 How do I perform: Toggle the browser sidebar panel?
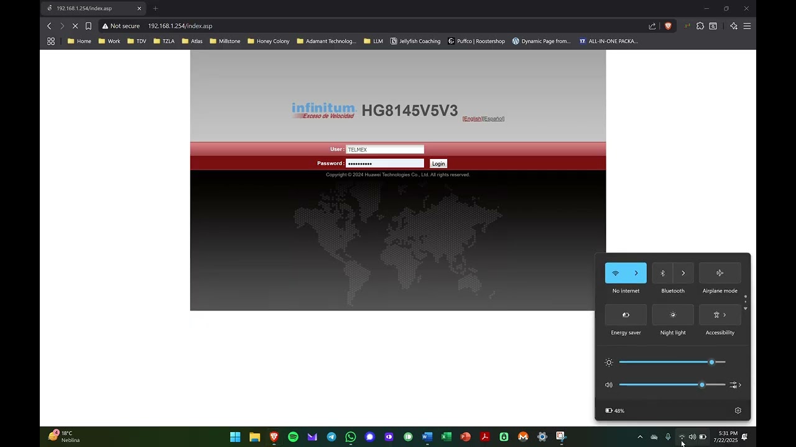(x=713, y=26)
